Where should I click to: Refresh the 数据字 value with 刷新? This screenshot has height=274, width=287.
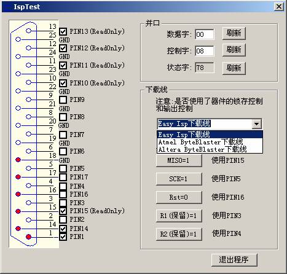pyautogui.click(x=234, y=33)
